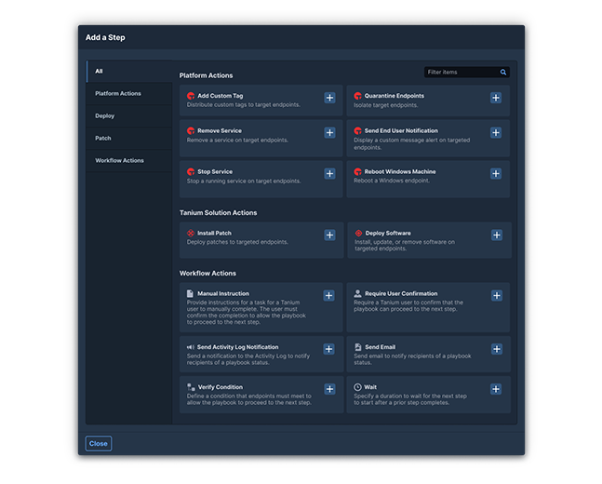The height and width of the screenshot is (484, 602).
Task: Click 'Distribute custom tags to target endpoints.' text
Action: tap(244, 104)
